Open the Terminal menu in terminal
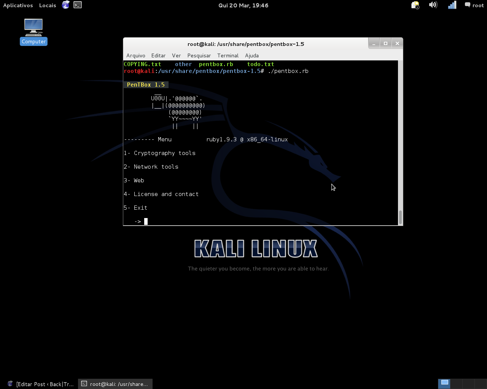 coord(228,55)
